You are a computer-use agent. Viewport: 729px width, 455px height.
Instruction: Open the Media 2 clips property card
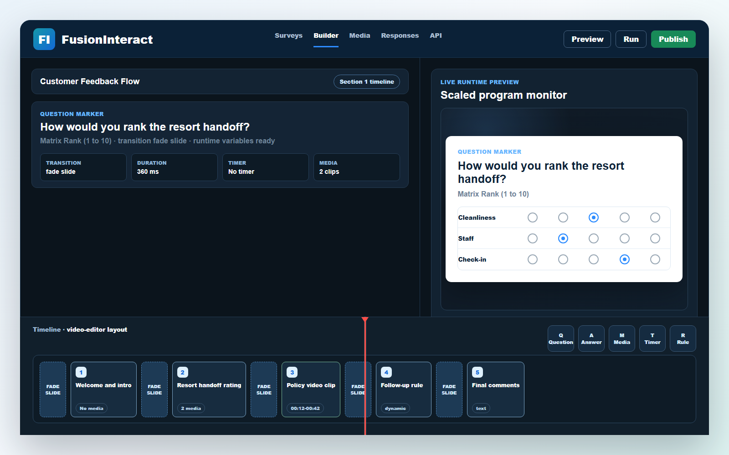[x=357, y=167]
